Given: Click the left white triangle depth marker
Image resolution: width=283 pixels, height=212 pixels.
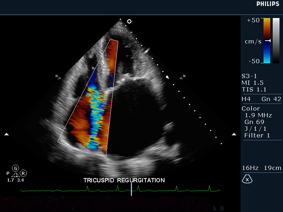Looking at the screenshot, I should pyautogui.click(x=7, y=134).
